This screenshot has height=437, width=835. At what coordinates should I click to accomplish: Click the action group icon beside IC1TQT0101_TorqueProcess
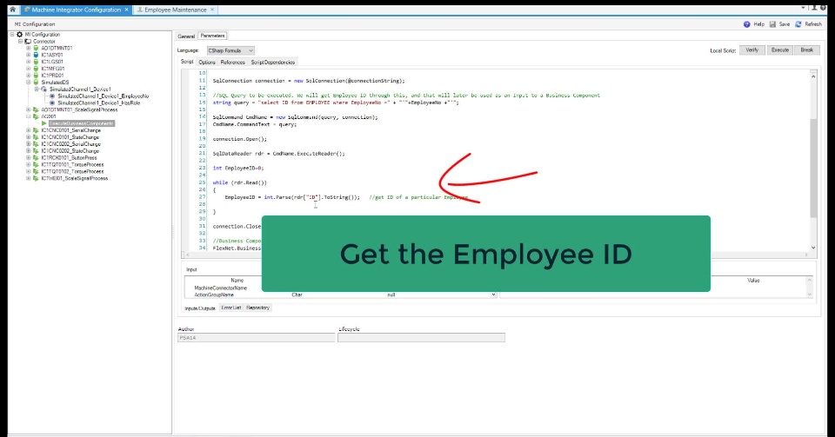(x=36, y=165)
